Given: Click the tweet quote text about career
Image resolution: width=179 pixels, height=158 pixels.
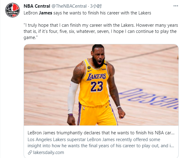Looking at the screenshot, I should (101, 31).
